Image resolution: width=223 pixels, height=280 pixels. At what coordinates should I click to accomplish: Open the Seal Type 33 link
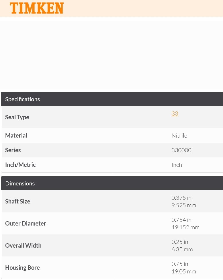point(175,113)
